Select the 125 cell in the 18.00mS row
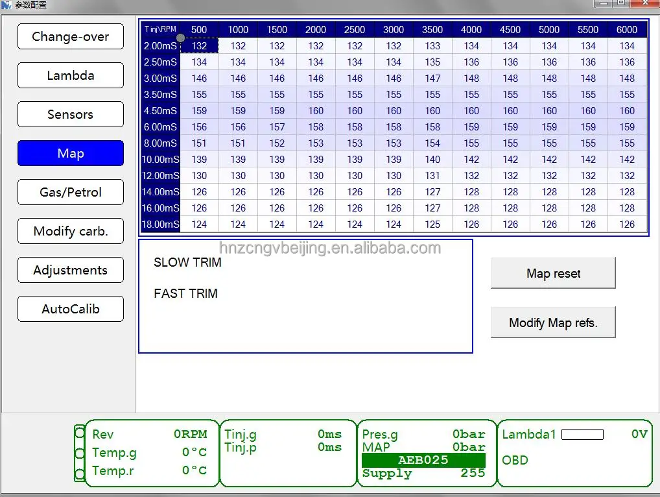 pyautogui.click(x=432, y=224)
